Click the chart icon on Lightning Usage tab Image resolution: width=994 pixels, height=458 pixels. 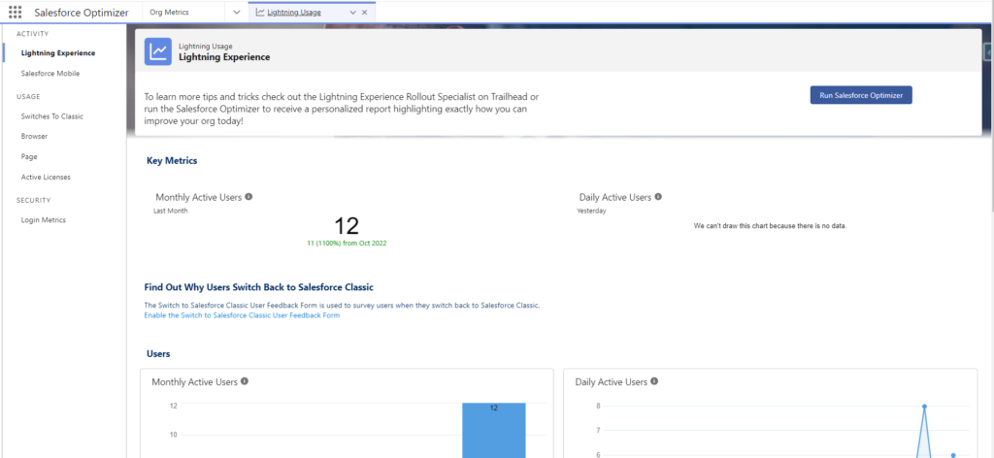pos(260,12)
